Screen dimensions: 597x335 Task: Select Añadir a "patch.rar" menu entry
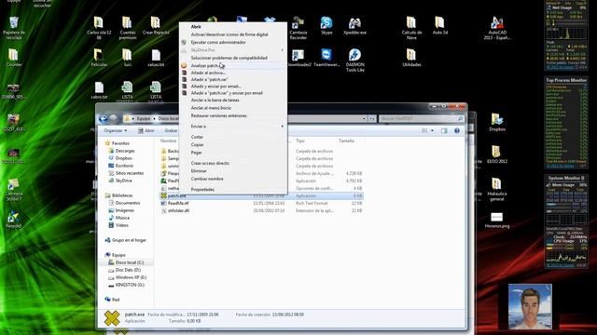pos(209,79)
